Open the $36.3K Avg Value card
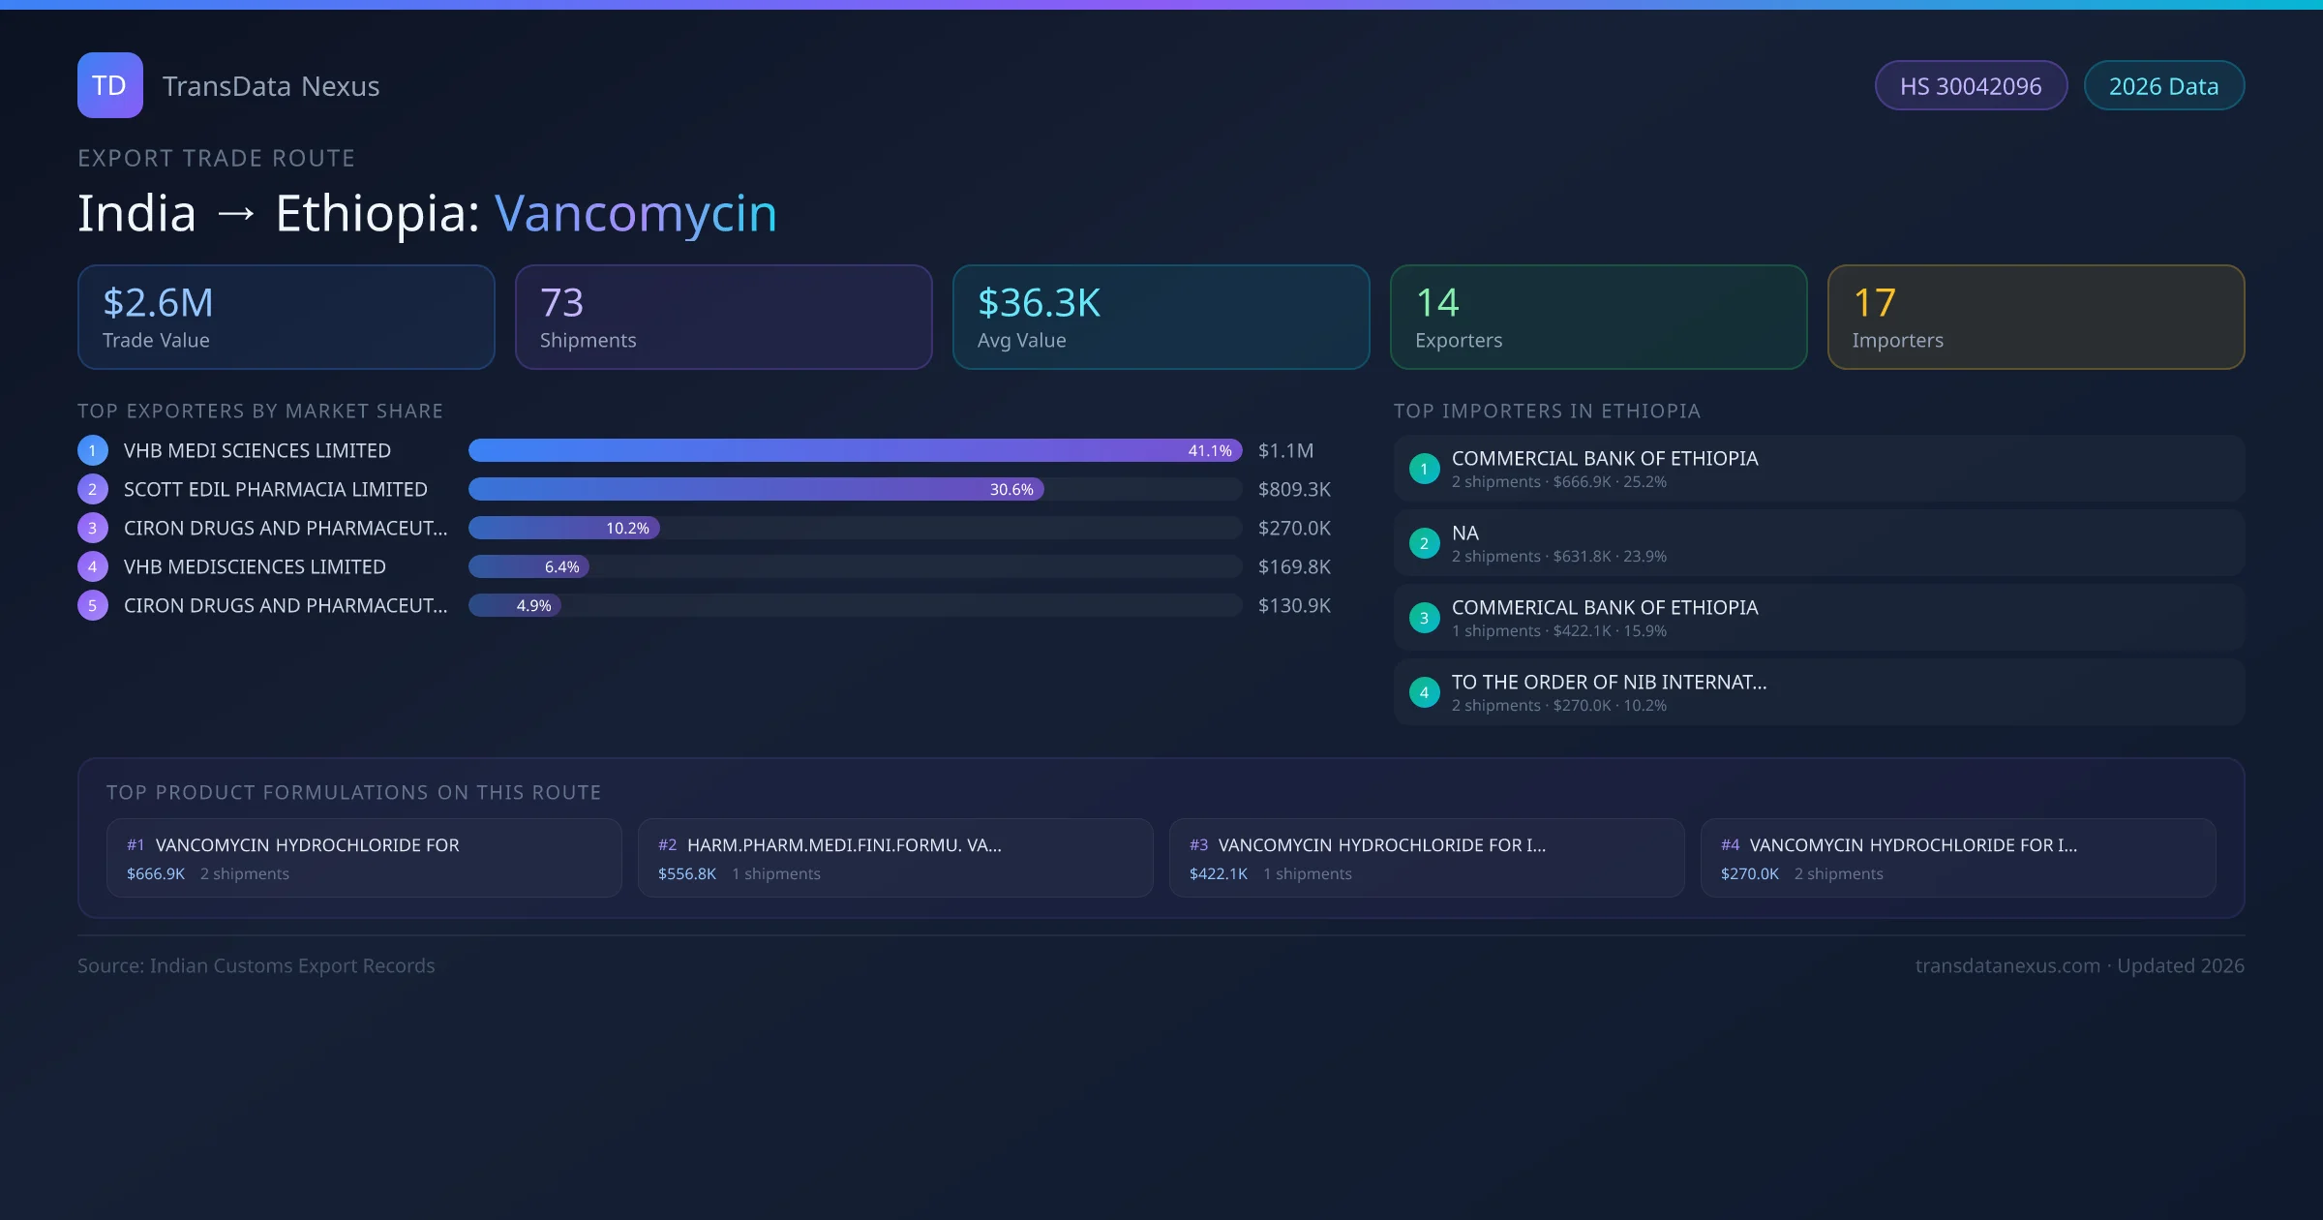Screen dimensions: 2323x1220 pyautogui.click(x=1161, y=317)
